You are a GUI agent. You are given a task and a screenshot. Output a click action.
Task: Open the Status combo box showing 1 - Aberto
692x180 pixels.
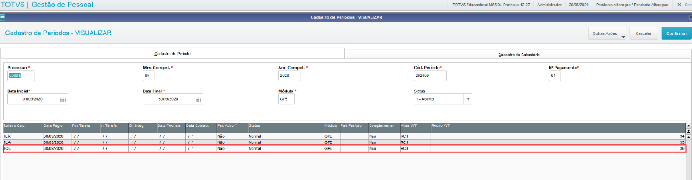pyautogui.click(x=443, y=99)
